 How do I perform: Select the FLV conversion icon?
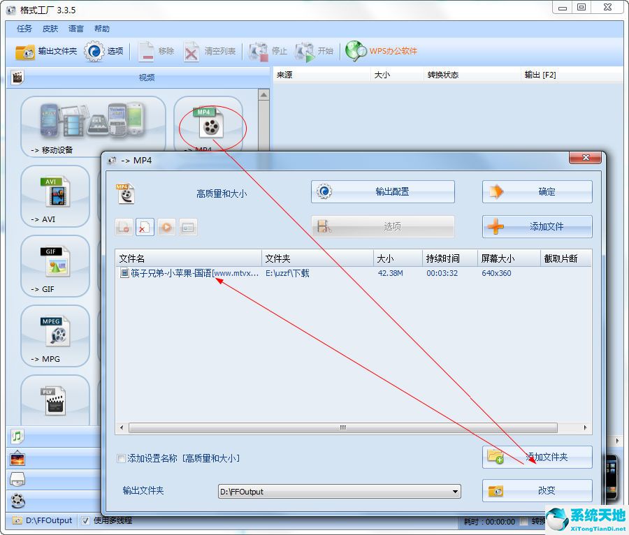tap(55, 400)
